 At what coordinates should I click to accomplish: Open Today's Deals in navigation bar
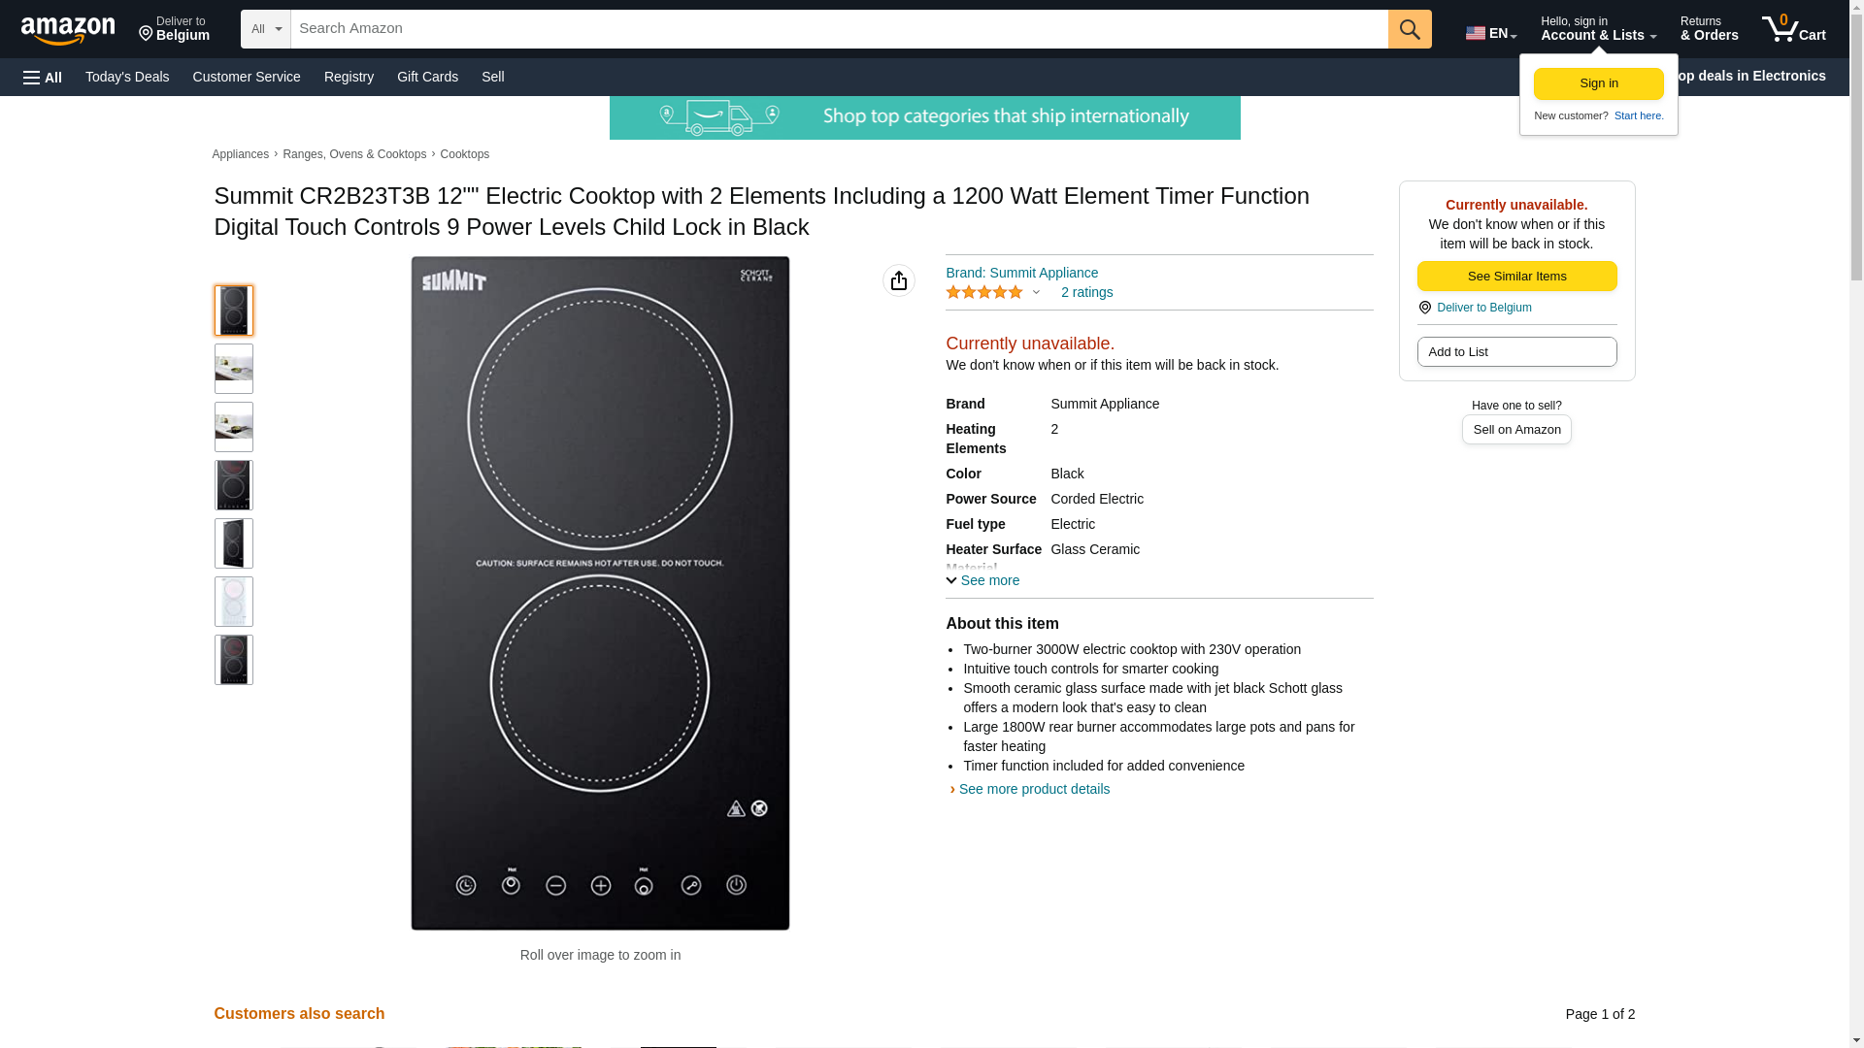click(x=127, y=77)
